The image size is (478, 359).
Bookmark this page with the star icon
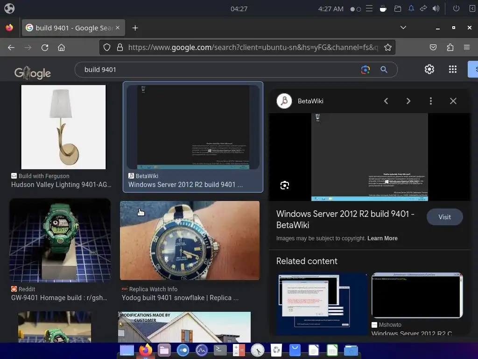click(x=388, y=47)
